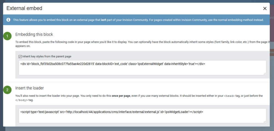Click the 'Inherit key styles from the parent page' label
Image resolution: width=274 pixels, height=131 pixels.
click(x=47, y=57)
